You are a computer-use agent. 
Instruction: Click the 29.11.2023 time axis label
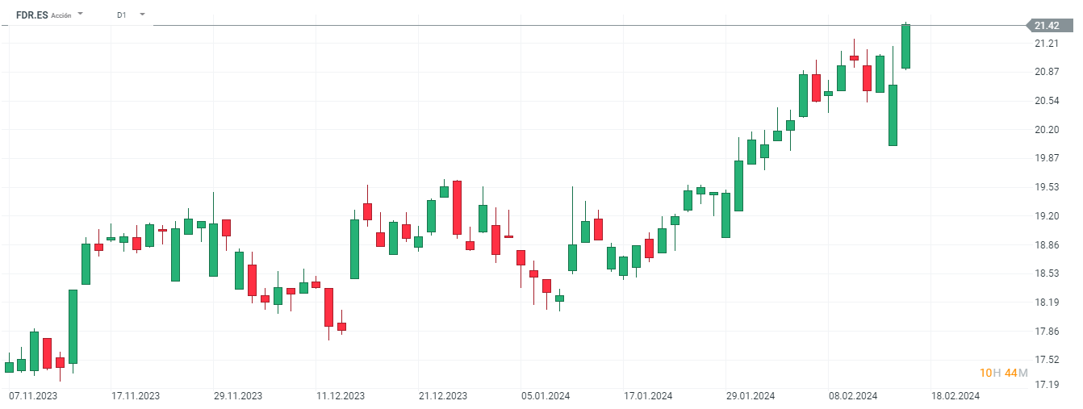238,396
